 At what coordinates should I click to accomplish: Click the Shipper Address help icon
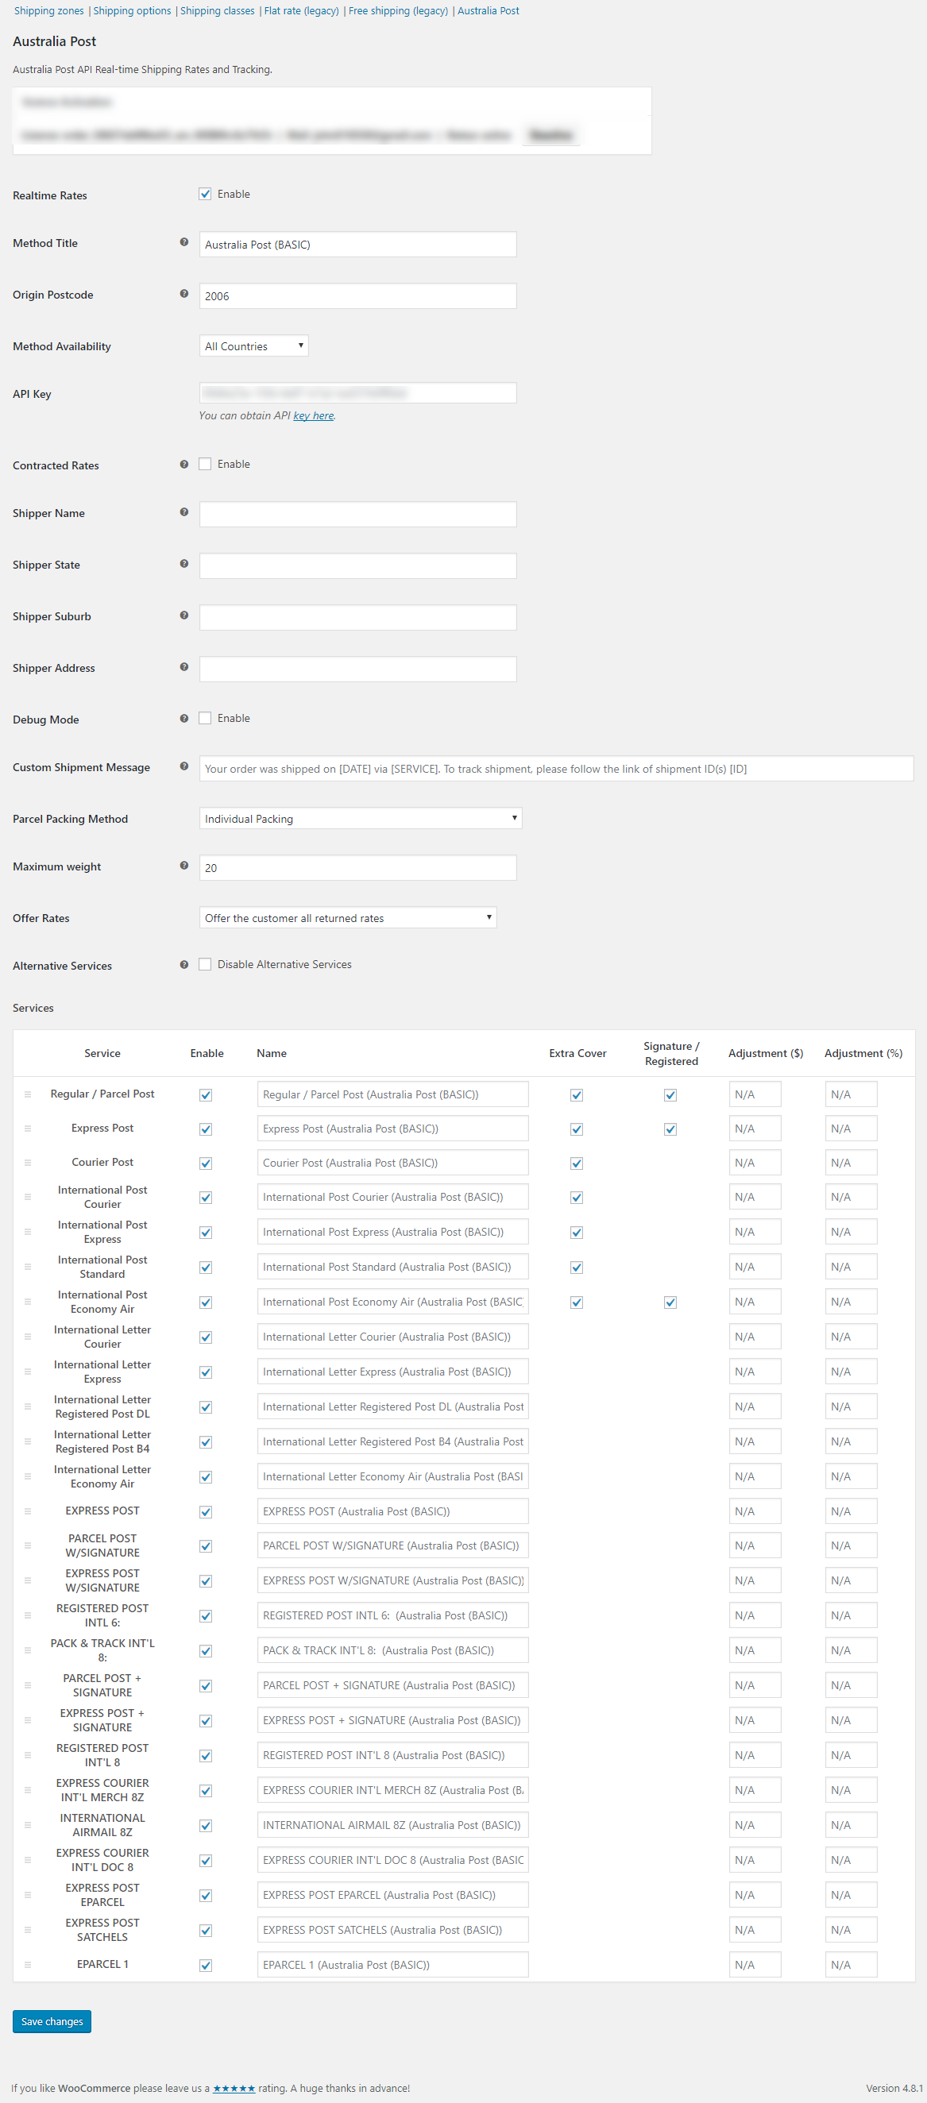[x=183, y=667]
